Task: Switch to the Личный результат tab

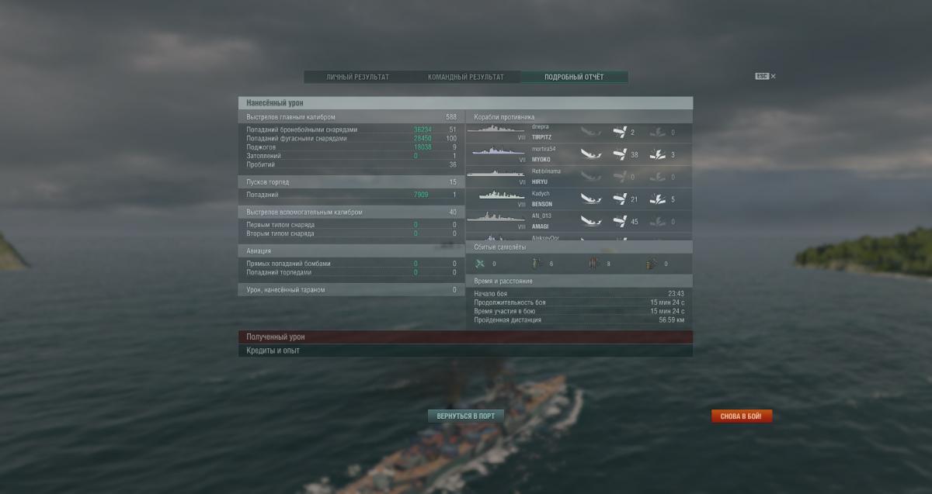Action: (x=358, y=77)
